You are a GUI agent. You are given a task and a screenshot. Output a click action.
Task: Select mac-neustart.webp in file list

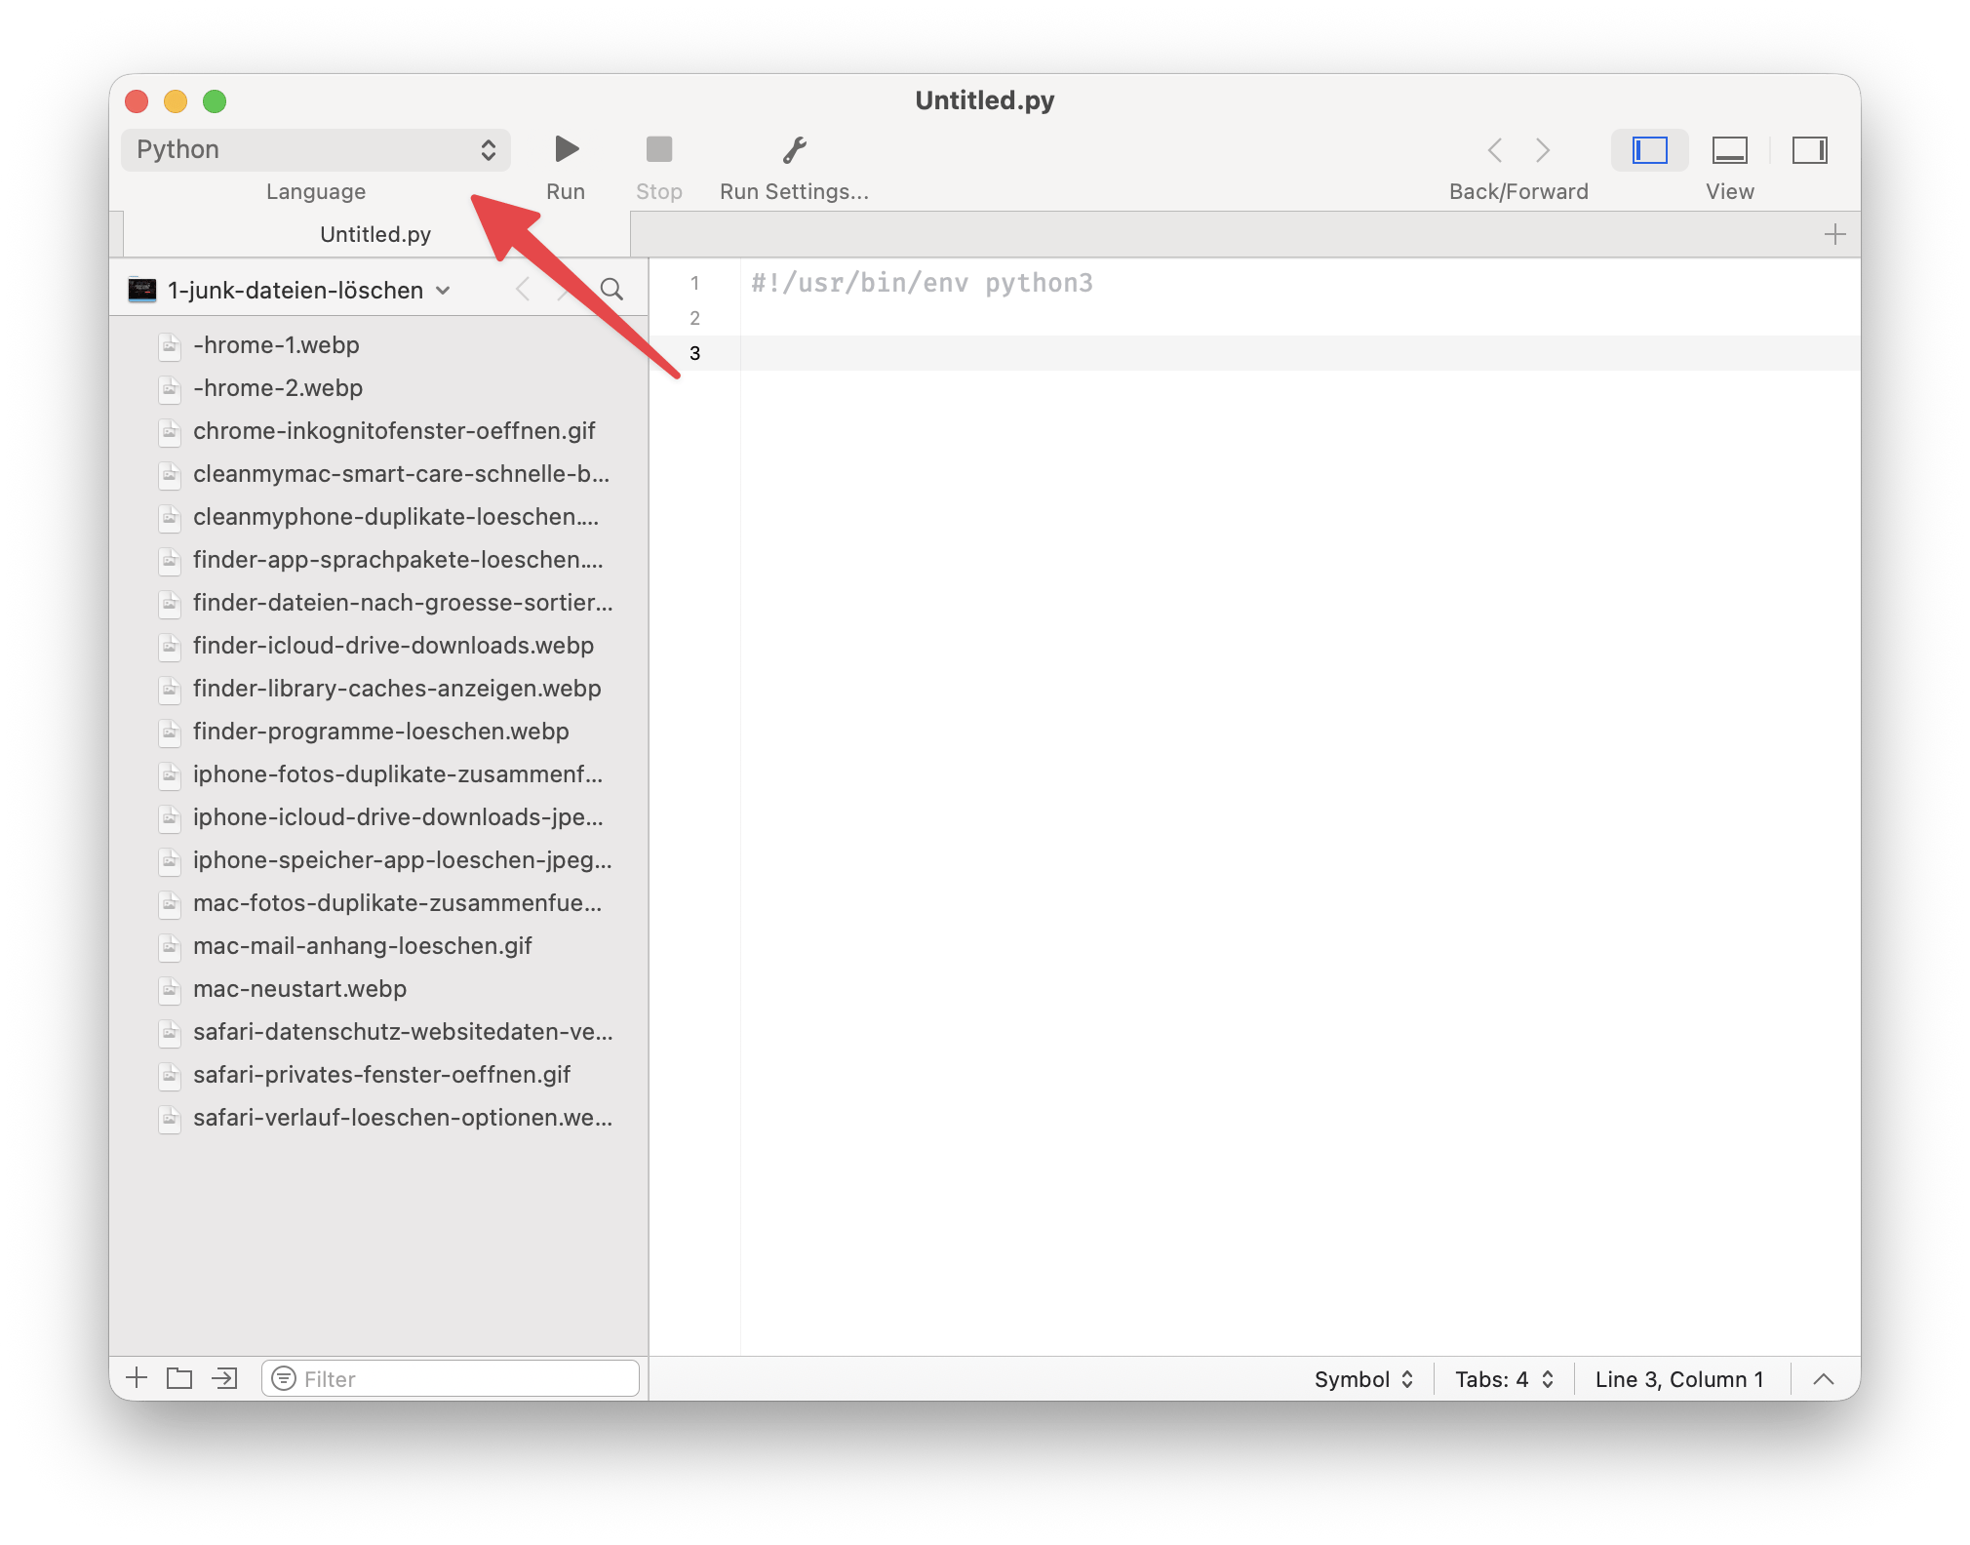coord(299,988)
